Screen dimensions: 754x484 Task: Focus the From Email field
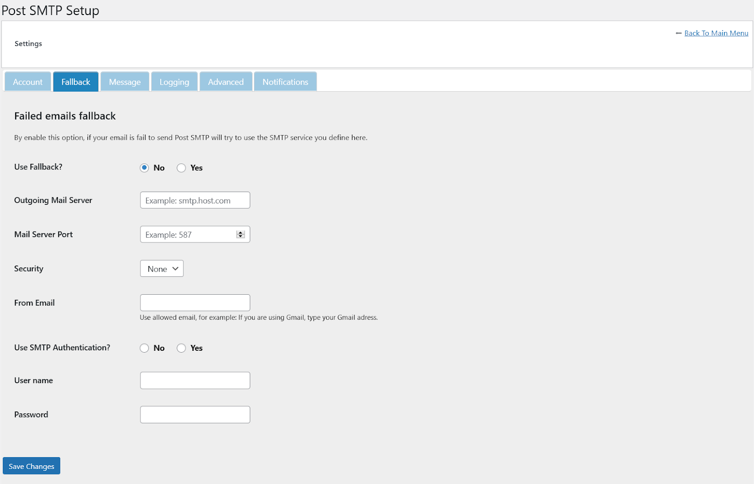[x=195, y=303]
